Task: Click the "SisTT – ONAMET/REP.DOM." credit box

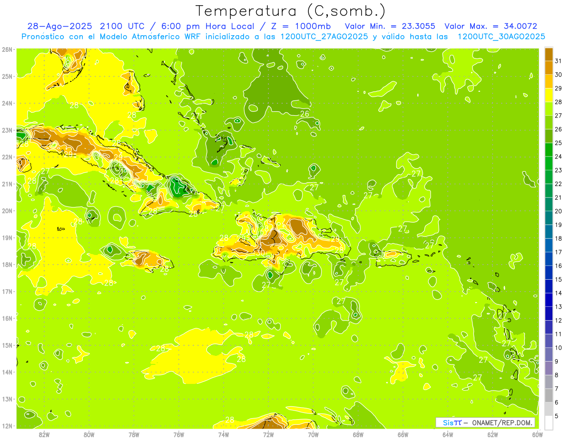Action: click(x=485, y=422)
